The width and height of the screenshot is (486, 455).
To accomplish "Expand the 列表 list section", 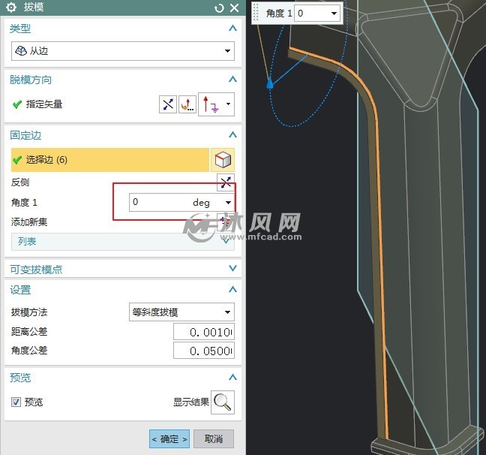I will (123, 242).
